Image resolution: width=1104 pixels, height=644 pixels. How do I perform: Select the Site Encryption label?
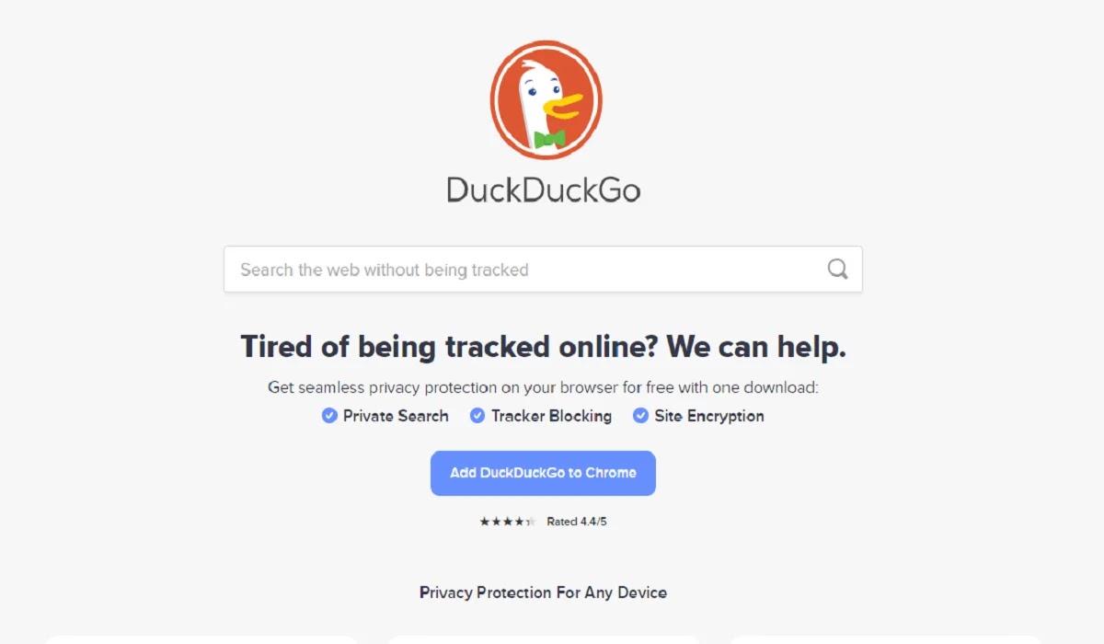click(709, 416)
